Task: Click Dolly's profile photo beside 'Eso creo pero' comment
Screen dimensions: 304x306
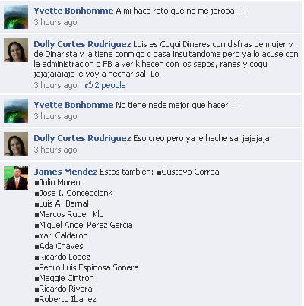Action: click(x=16, y=144)
